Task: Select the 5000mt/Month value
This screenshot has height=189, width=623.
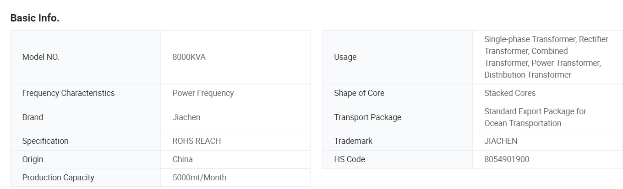Action: pos(199,178)
